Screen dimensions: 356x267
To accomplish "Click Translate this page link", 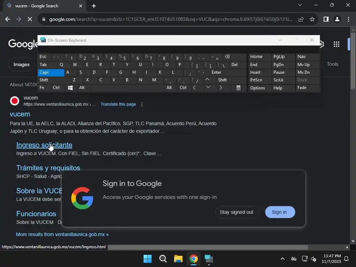I will tap(118, 104).
